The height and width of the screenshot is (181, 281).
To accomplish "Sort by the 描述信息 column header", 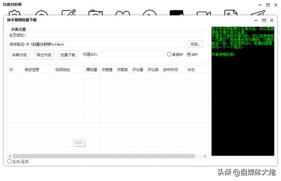I will click(x=38, y=69).
